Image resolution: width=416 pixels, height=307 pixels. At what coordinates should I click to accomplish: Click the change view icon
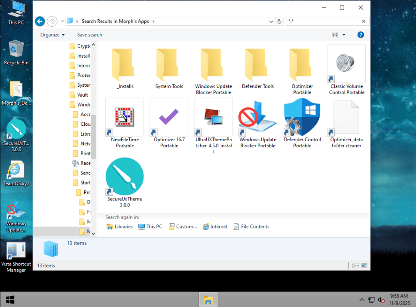pyautogui.click(x=335, y=35)
